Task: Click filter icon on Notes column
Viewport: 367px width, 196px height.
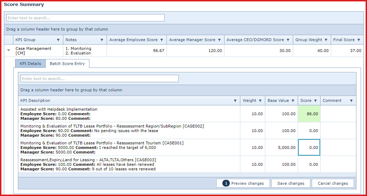Action: click(x=102, y=40)
